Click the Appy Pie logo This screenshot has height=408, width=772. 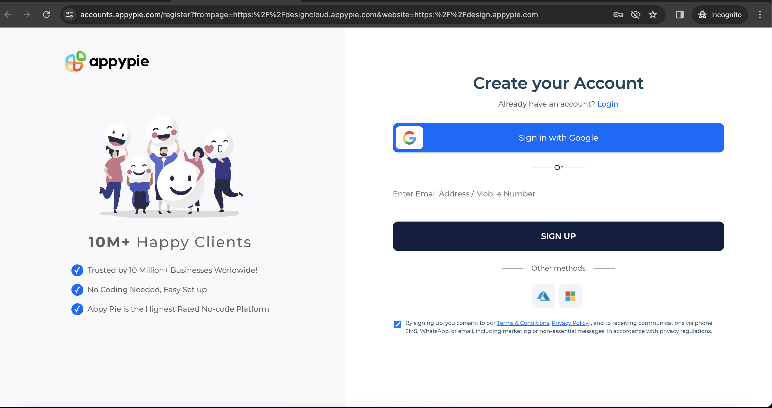point(107,61)
